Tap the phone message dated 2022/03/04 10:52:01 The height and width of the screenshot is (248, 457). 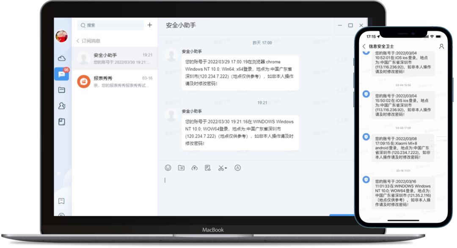pos(403,63)
